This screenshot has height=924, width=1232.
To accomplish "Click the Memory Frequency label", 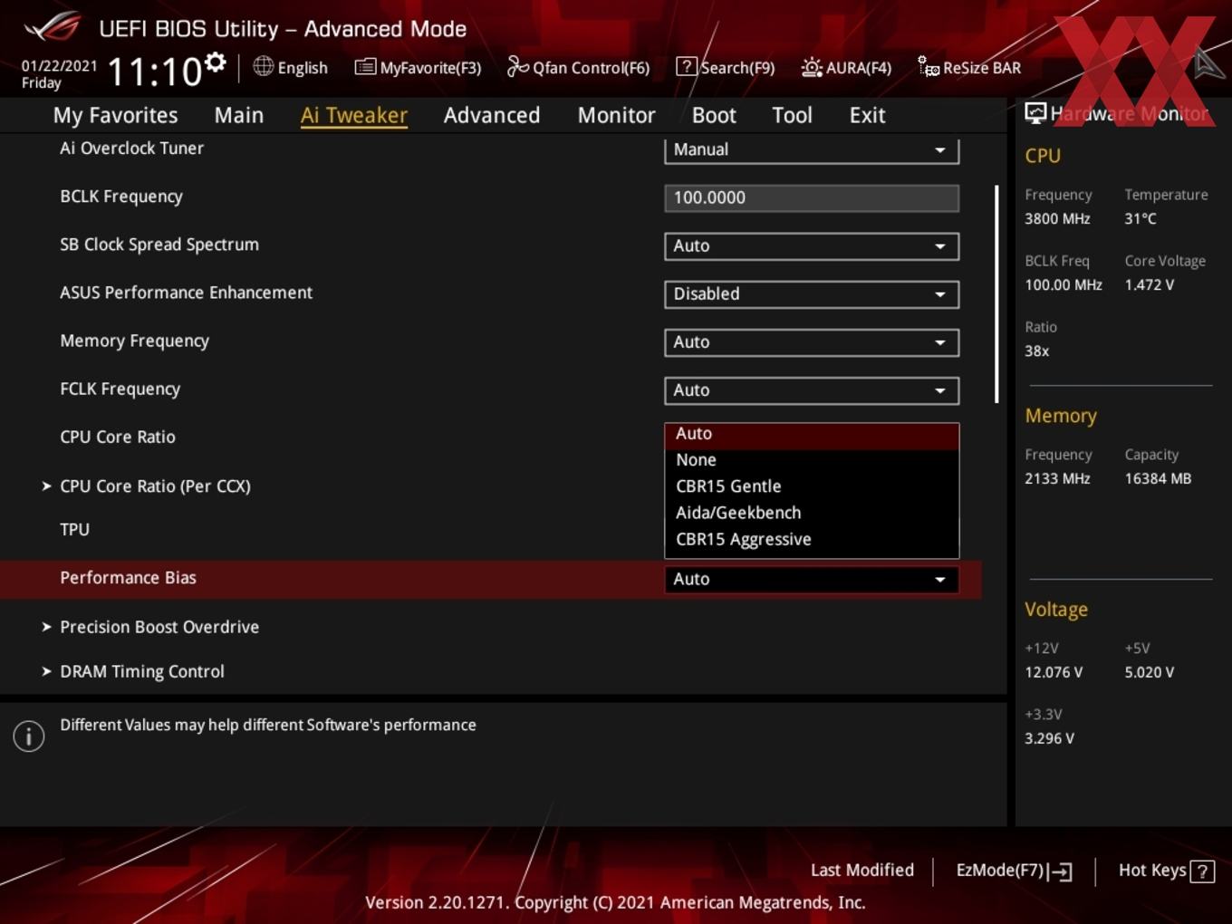I will pos(134,341).
